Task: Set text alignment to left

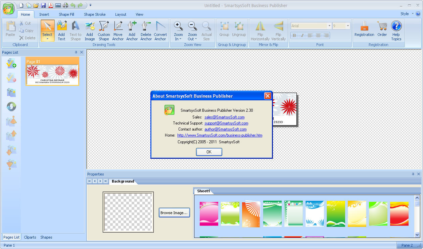Action: [x=310, y=35]
